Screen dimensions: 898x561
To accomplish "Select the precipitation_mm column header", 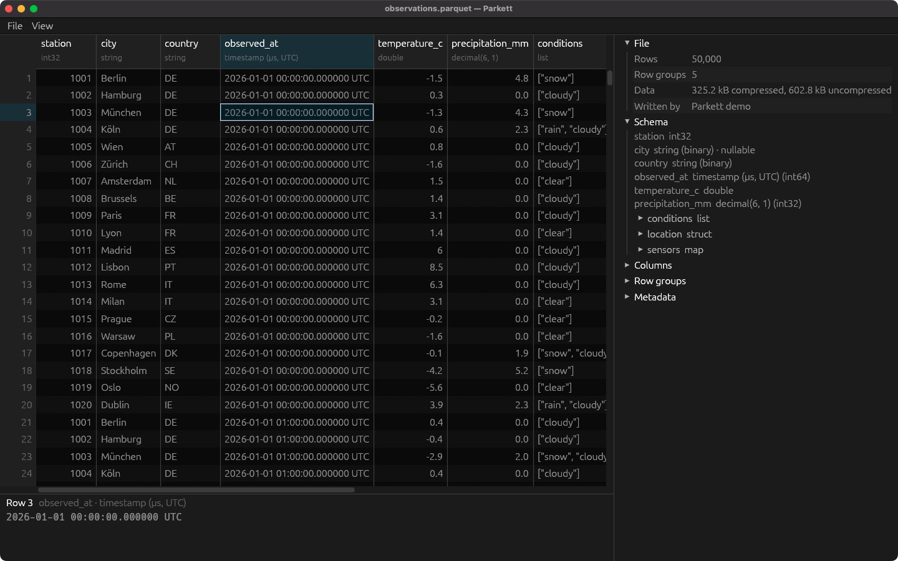I will 490,51.
